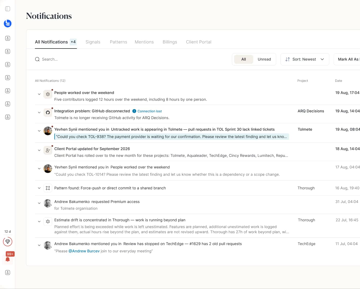360x289 pixels.
Task: Click the 99+ badge above the bell
Action: 10,254
